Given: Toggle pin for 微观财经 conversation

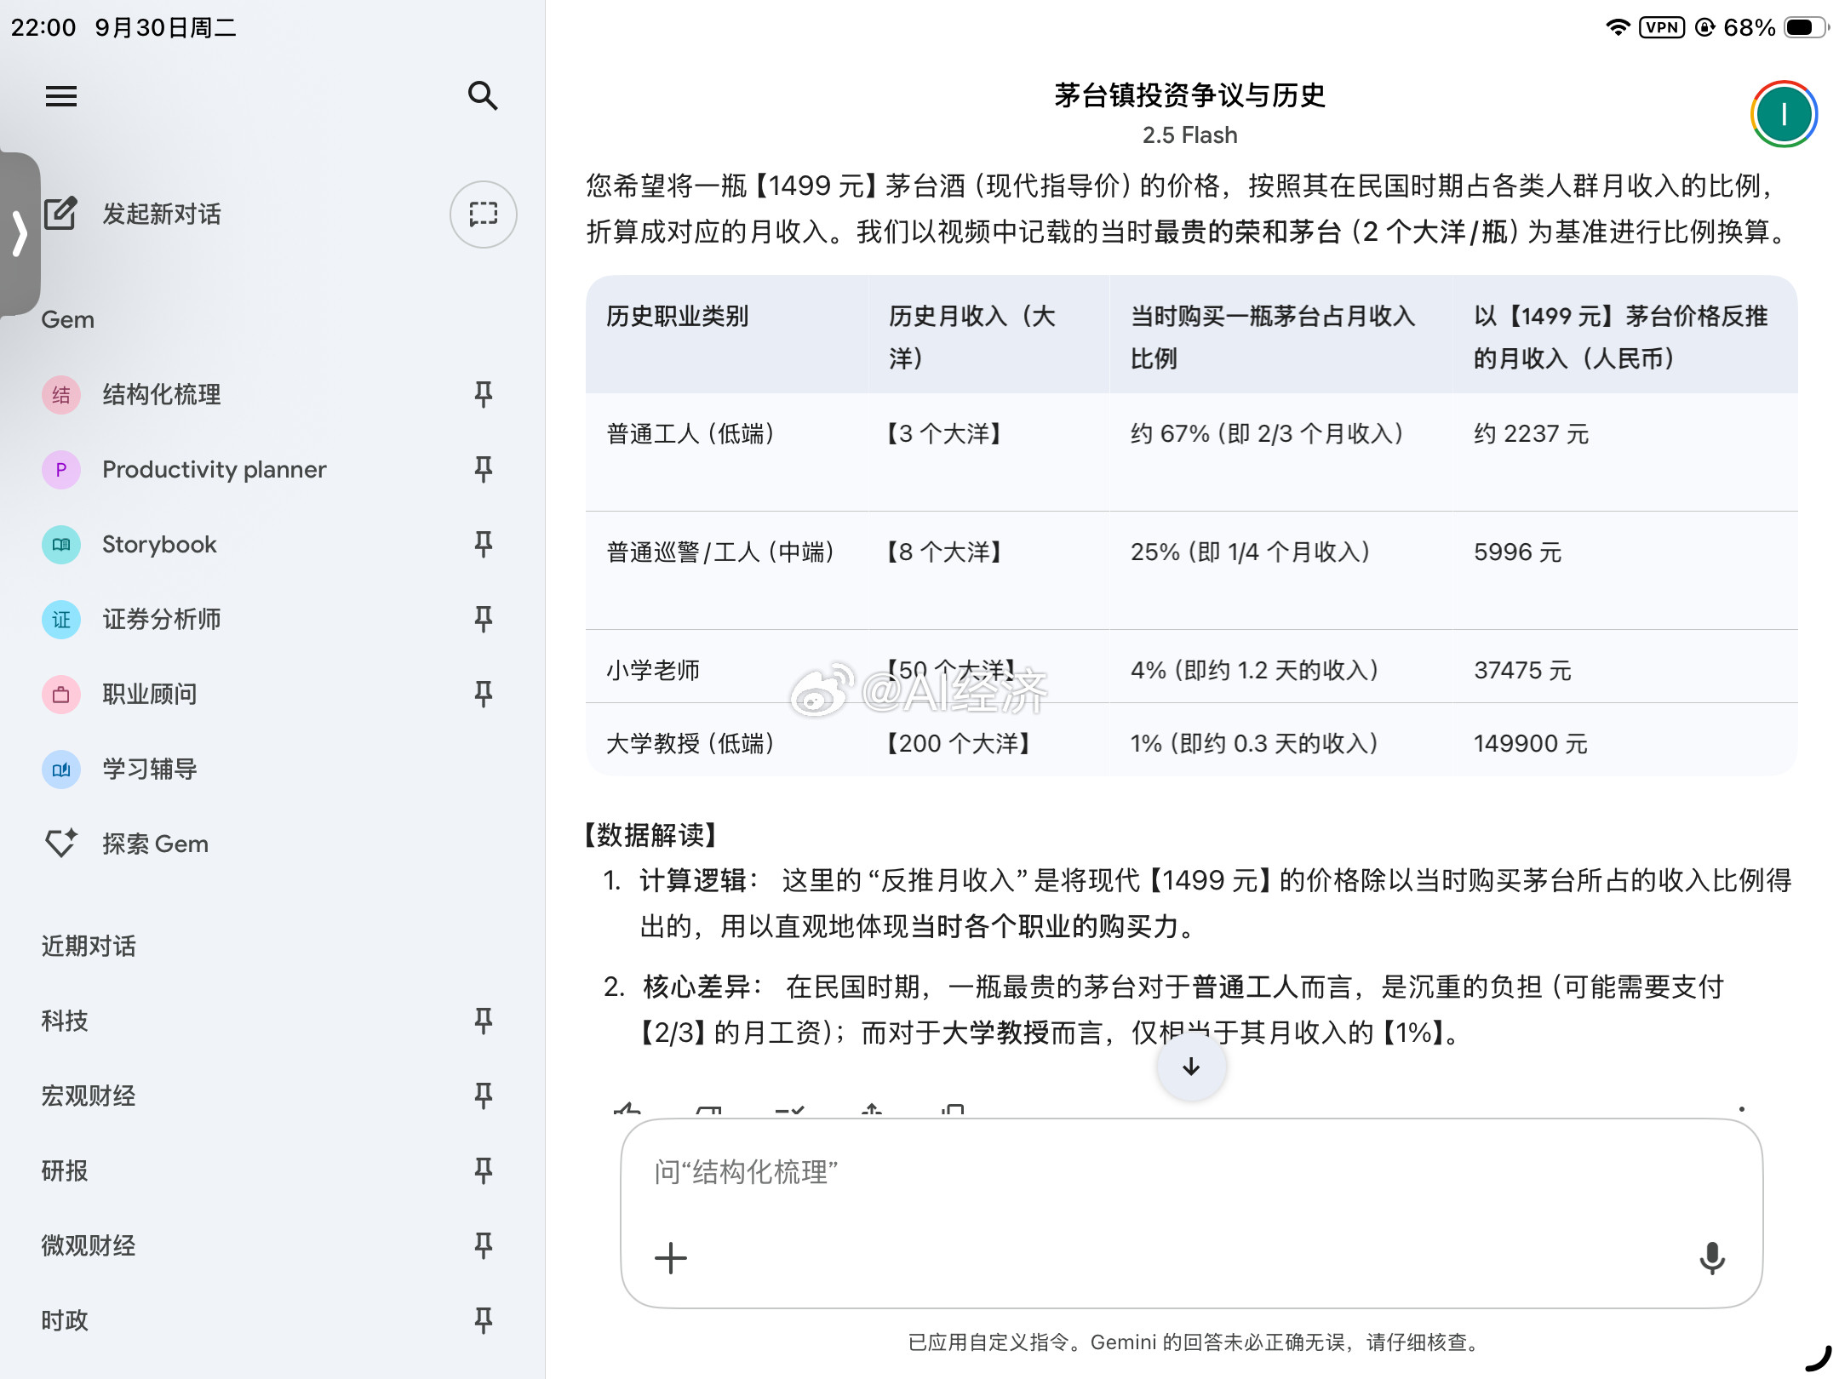Looking at the screenshot, I should tap(483, 1245).
